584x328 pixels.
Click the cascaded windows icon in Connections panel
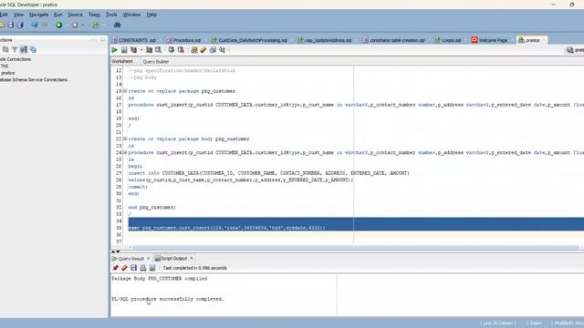[x=33, y=49]
